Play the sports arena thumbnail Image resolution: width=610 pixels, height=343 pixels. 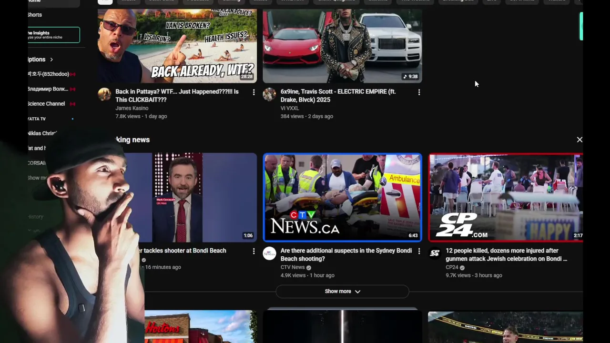pyautogui.click(x=505, y=327)
